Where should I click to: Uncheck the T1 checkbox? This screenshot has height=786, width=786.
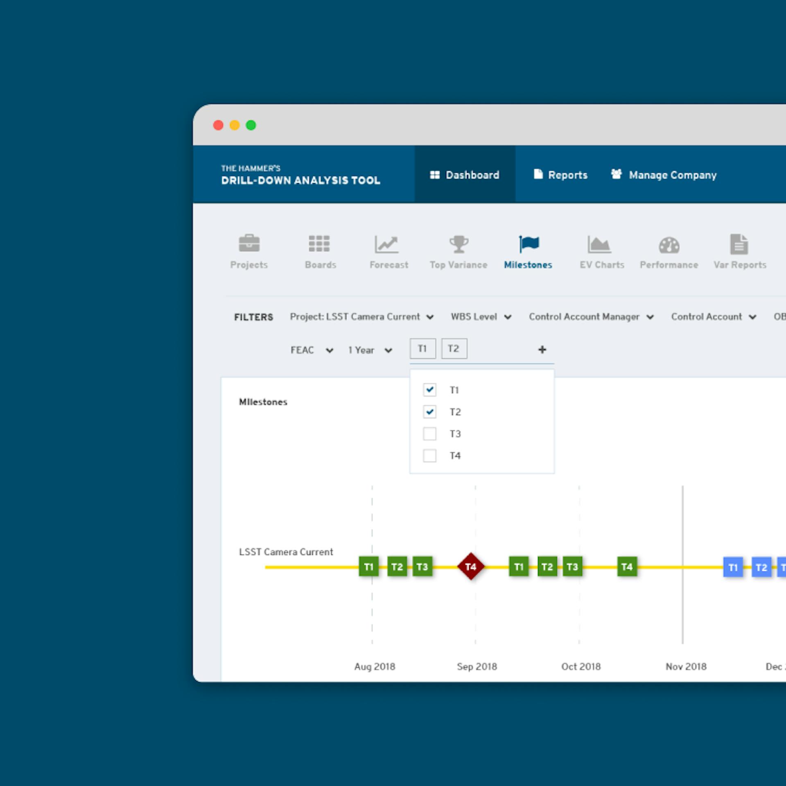pos(429,389)
